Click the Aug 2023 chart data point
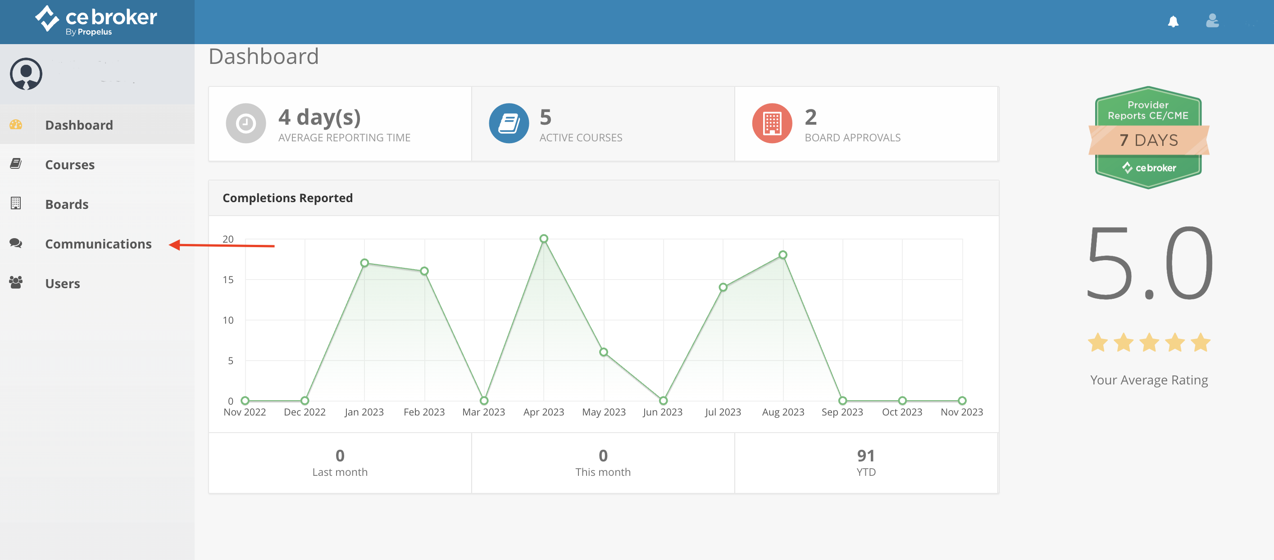Screen dimensions: 1274x560 (783, 255)
